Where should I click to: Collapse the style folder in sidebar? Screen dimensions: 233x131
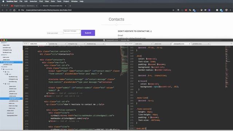click(4, 84)
